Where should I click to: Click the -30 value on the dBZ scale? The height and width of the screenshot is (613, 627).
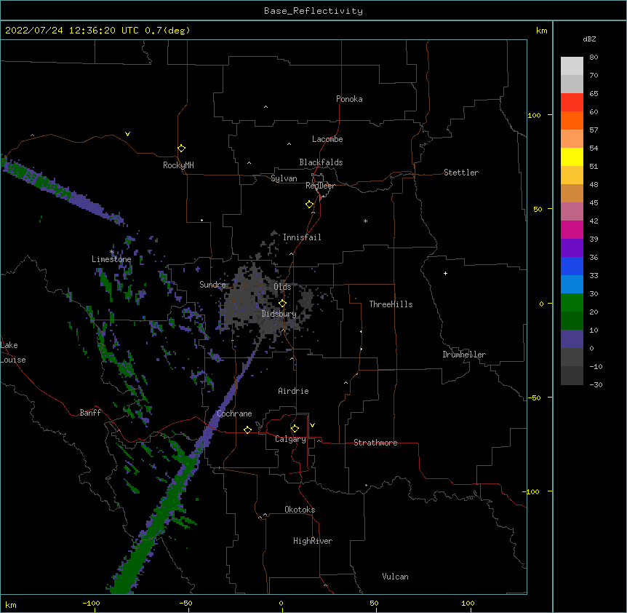[596, 384]
